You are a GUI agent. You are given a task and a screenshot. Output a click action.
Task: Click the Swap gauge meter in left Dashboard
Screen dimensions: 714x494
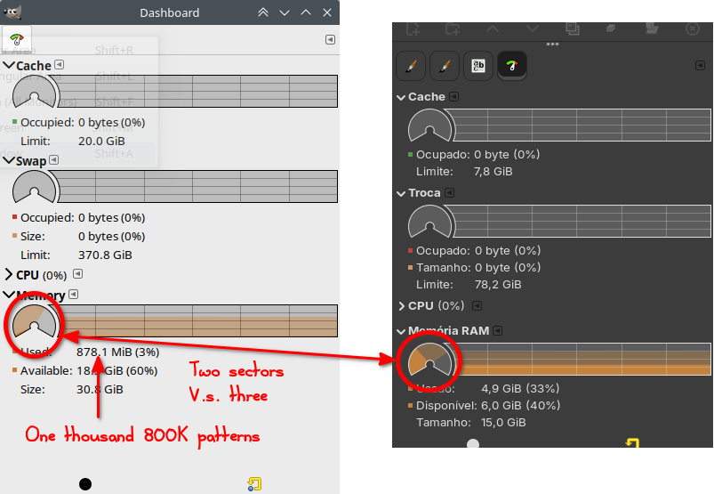35,187
